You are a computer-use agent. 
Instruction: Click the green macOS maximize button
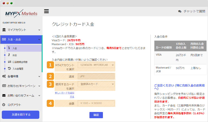click(11, 3)
